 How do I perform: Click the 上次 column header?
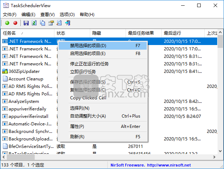(x=211, y=33)
